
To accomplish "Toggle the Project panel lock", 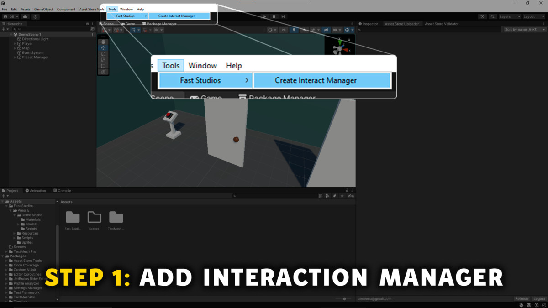I will (x=347, y=191).
